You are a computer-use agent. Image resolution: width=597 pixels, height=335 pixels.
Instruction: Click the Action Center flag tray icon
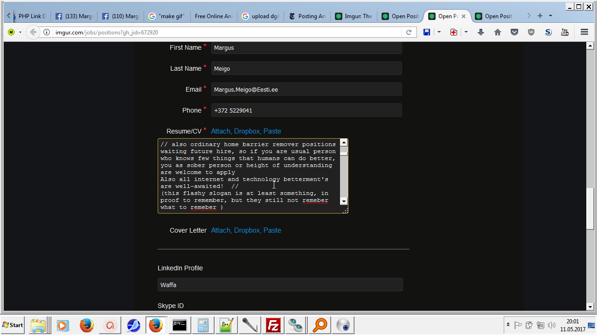(x=518, y=325)
